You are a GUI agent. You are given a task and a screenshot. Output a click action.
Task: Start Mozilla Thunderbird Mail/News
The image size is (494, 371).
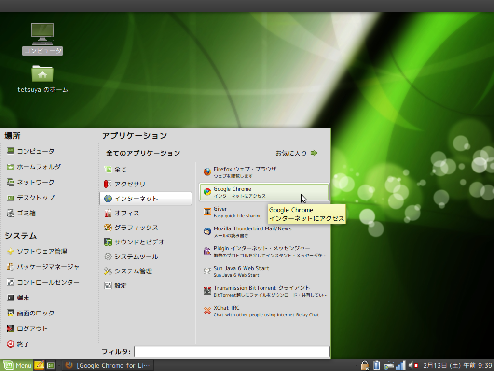click(264, 231)
